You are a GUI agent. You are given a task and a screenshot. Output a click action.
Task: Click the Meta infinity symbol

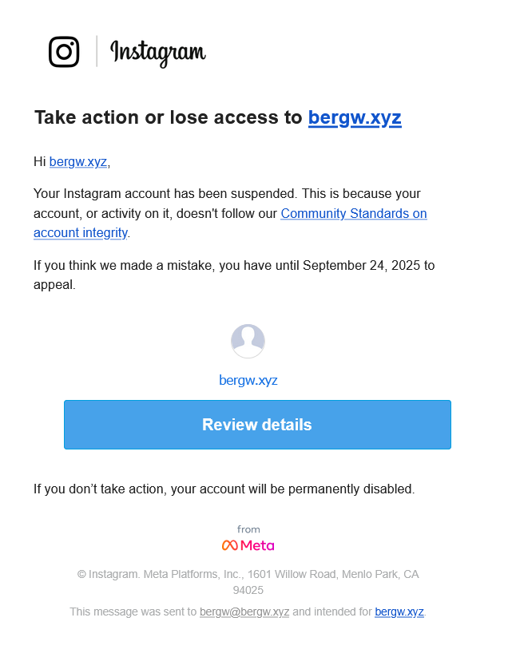[x=230, y=545]
